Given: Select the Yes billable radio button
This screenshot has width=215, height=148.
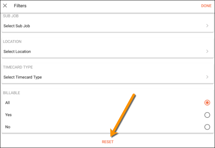Looking at the screenshot, I should point(207,115).
